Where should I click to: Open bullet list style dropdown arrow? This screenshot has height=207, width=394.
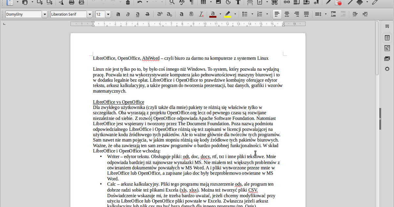coord(252,14)
